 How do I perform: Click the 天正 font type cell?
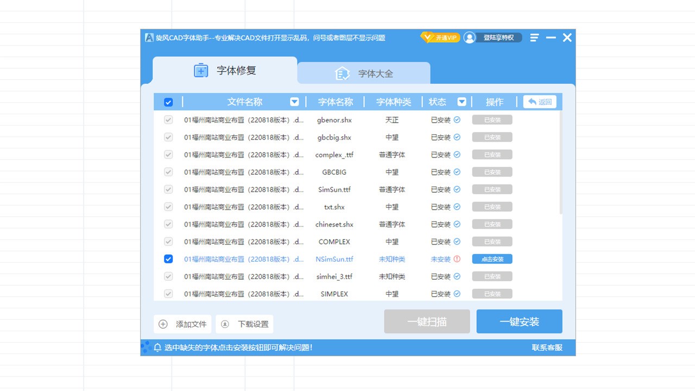[392, 120]
